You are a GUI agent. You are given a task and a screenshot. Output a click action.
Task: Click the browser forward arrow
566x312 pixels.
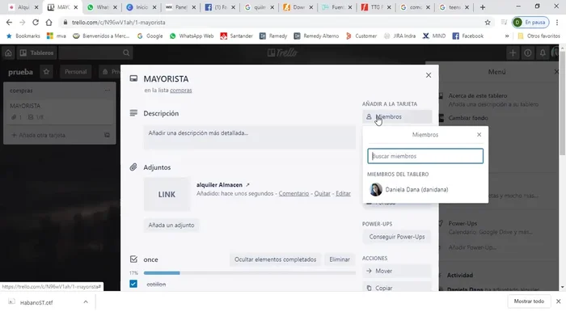[23, 23]
